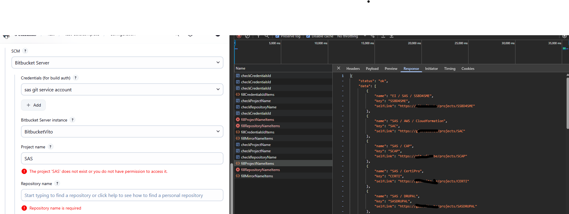The height and width of the screenshot is (214, 569).
Task: Select the highlighted fillProjectNameItems request
Action: pos(283,164)
